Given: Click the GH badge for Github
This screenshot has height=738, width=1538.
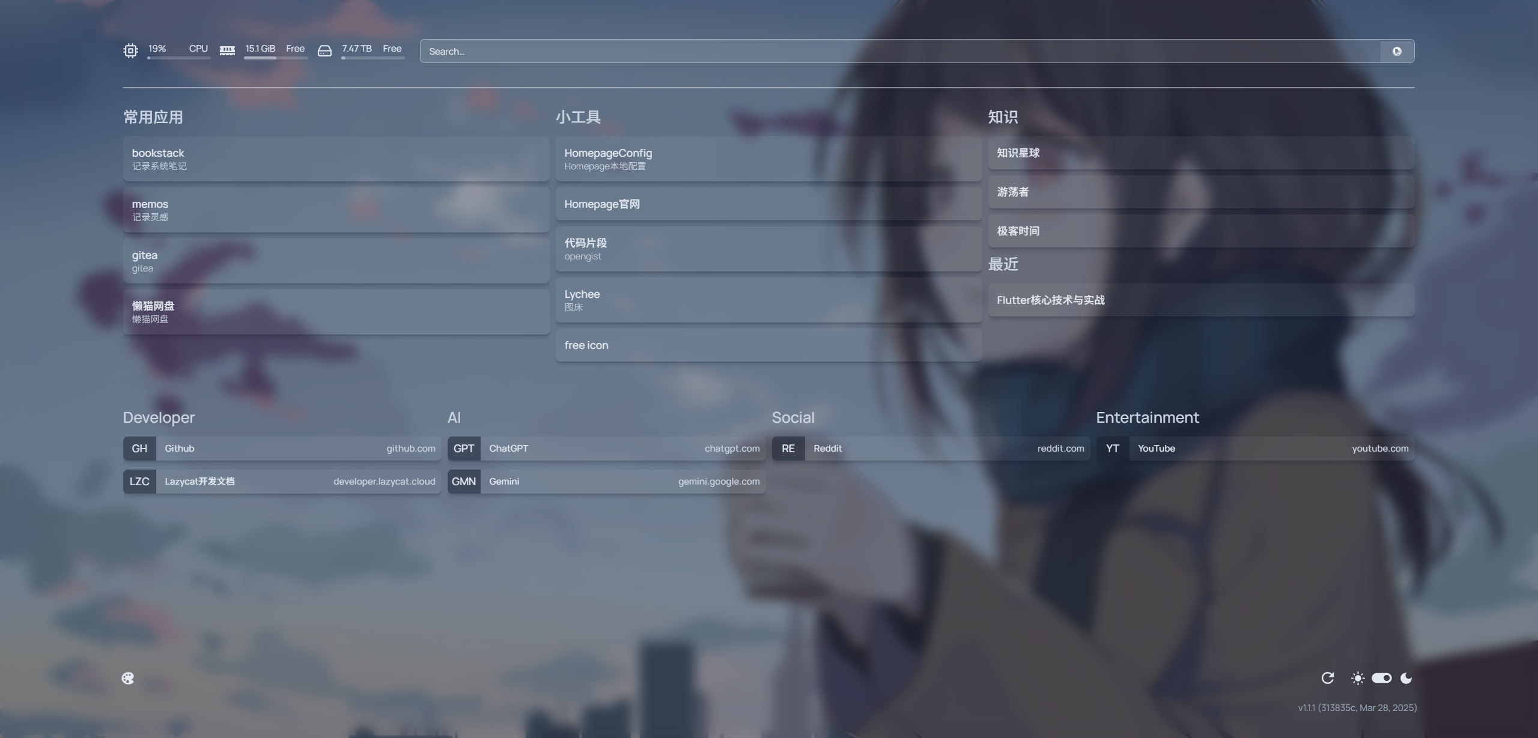Looking at the screenshot, I should pyautogui.click(x=139, y=449).
